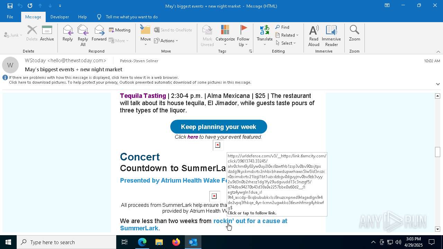Click the 'here' event featured link
Viewport: 443px width, 249px height.
pyautogui.click(x=193, y=137)
